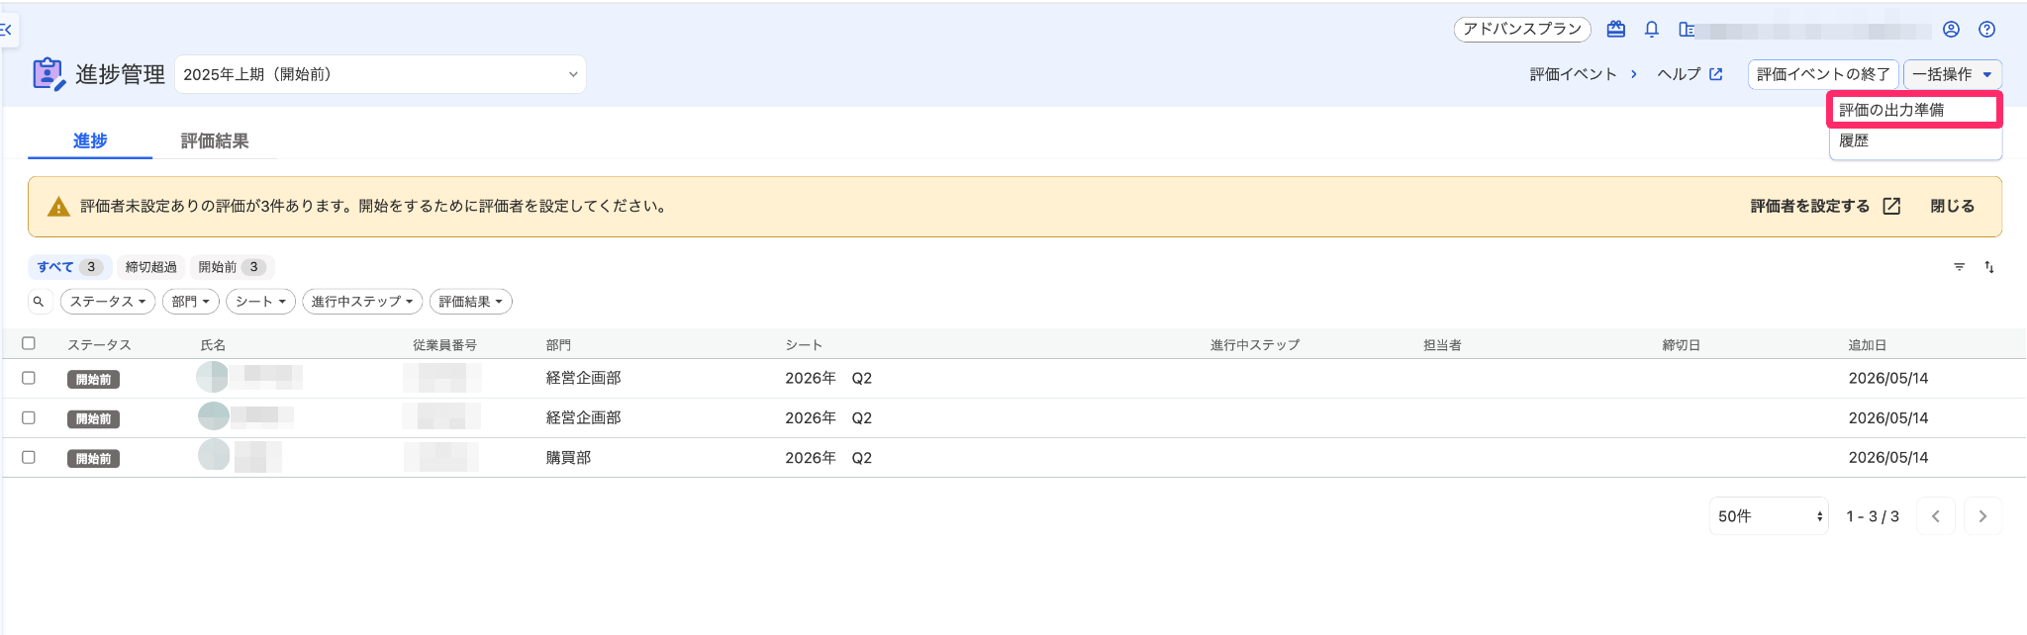
Task: Collapse the sidebar with the menu arrow icon
Action: click(x=7, y=30)
